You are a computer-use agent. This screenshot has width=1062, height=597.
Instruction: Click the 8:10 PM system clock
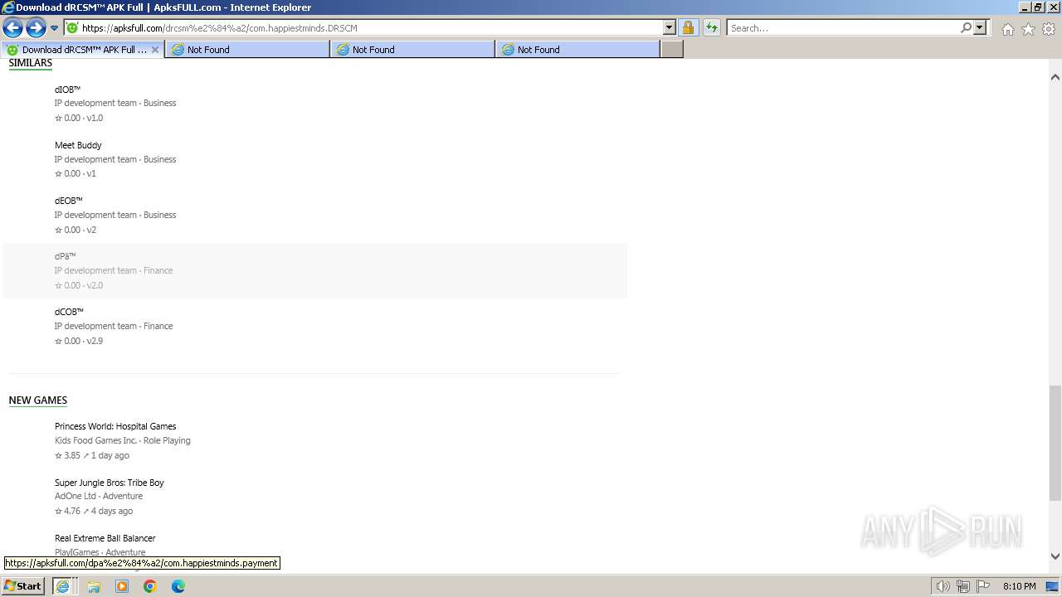point(1019,586)
